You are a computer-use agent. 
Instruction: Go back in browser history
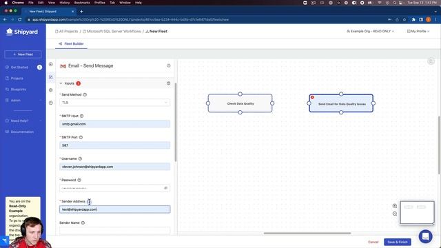5,20
